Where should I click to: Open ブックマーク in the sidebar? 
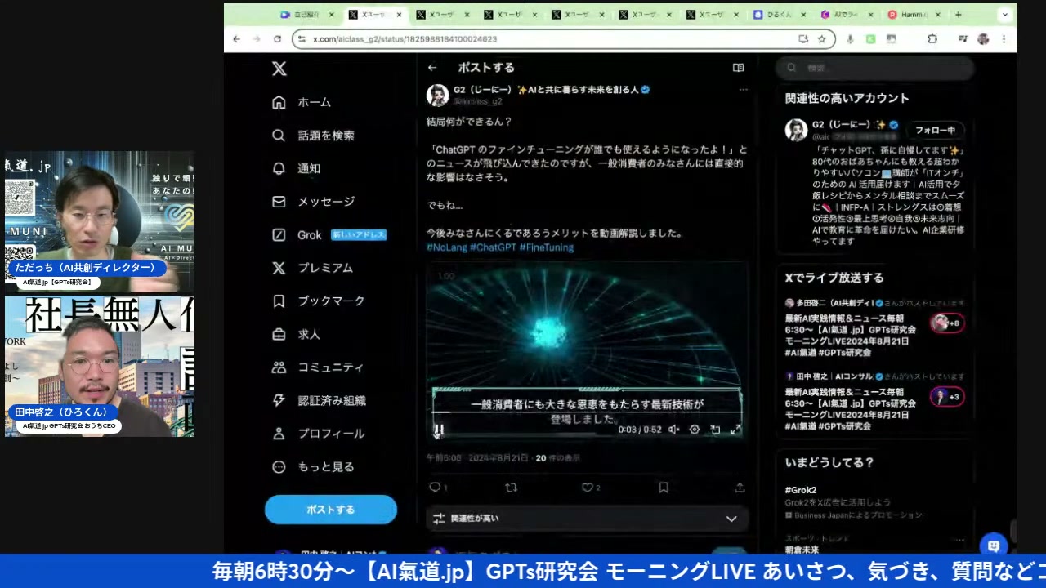point(318,301)
